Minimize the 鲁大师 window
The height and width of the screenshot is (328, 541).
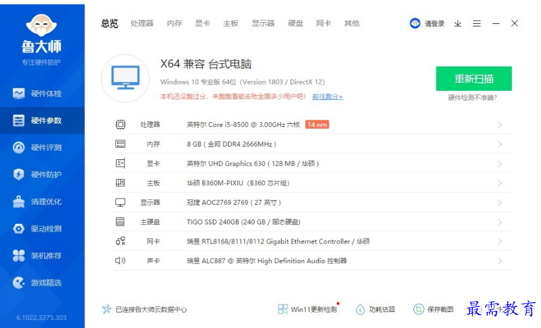coord(496,23)
